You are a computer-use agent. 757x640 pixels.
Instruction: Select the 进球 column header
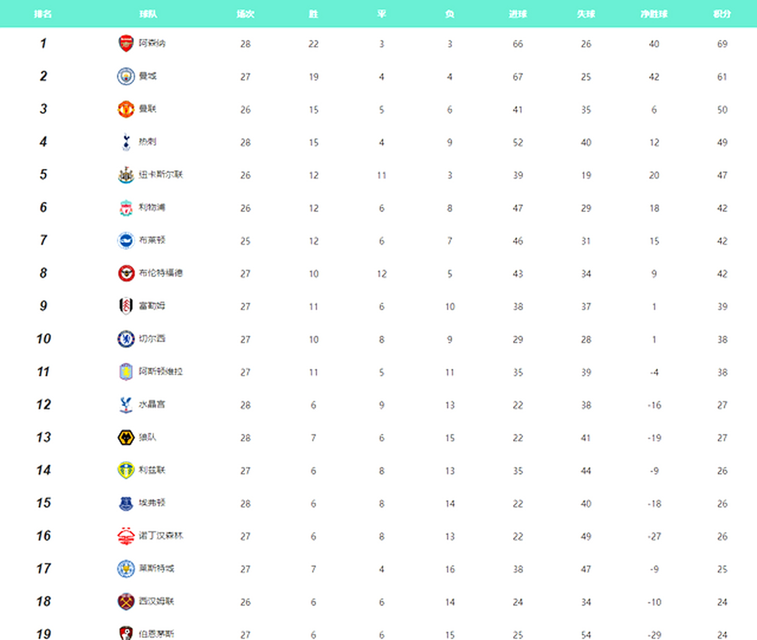click(518, 14)
